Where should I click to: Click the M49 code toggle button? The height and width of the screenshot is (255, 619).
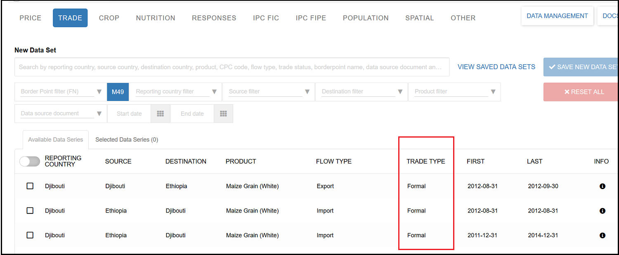pos(118,92)
